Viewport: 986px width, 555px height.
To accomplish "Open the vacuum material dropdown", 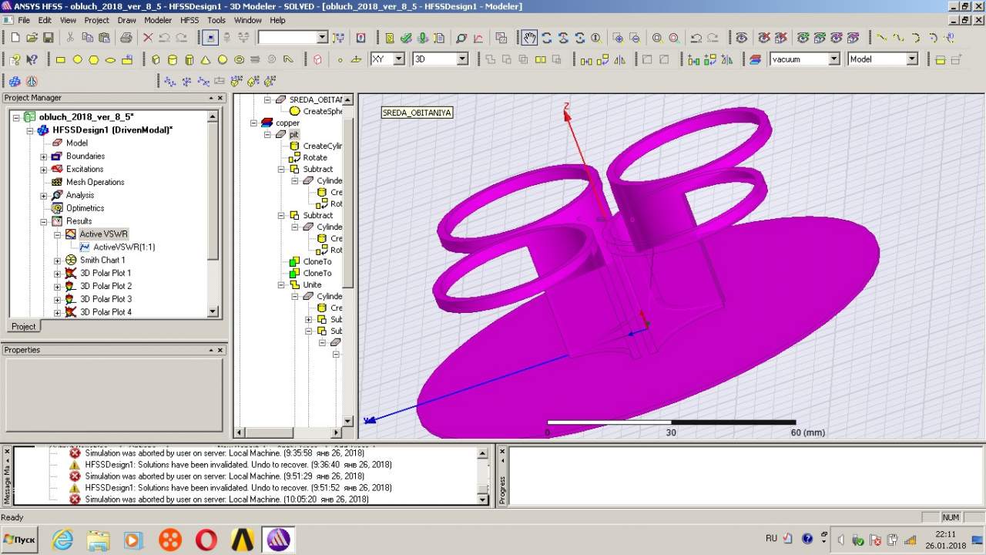I will click(x=833, y=59).
